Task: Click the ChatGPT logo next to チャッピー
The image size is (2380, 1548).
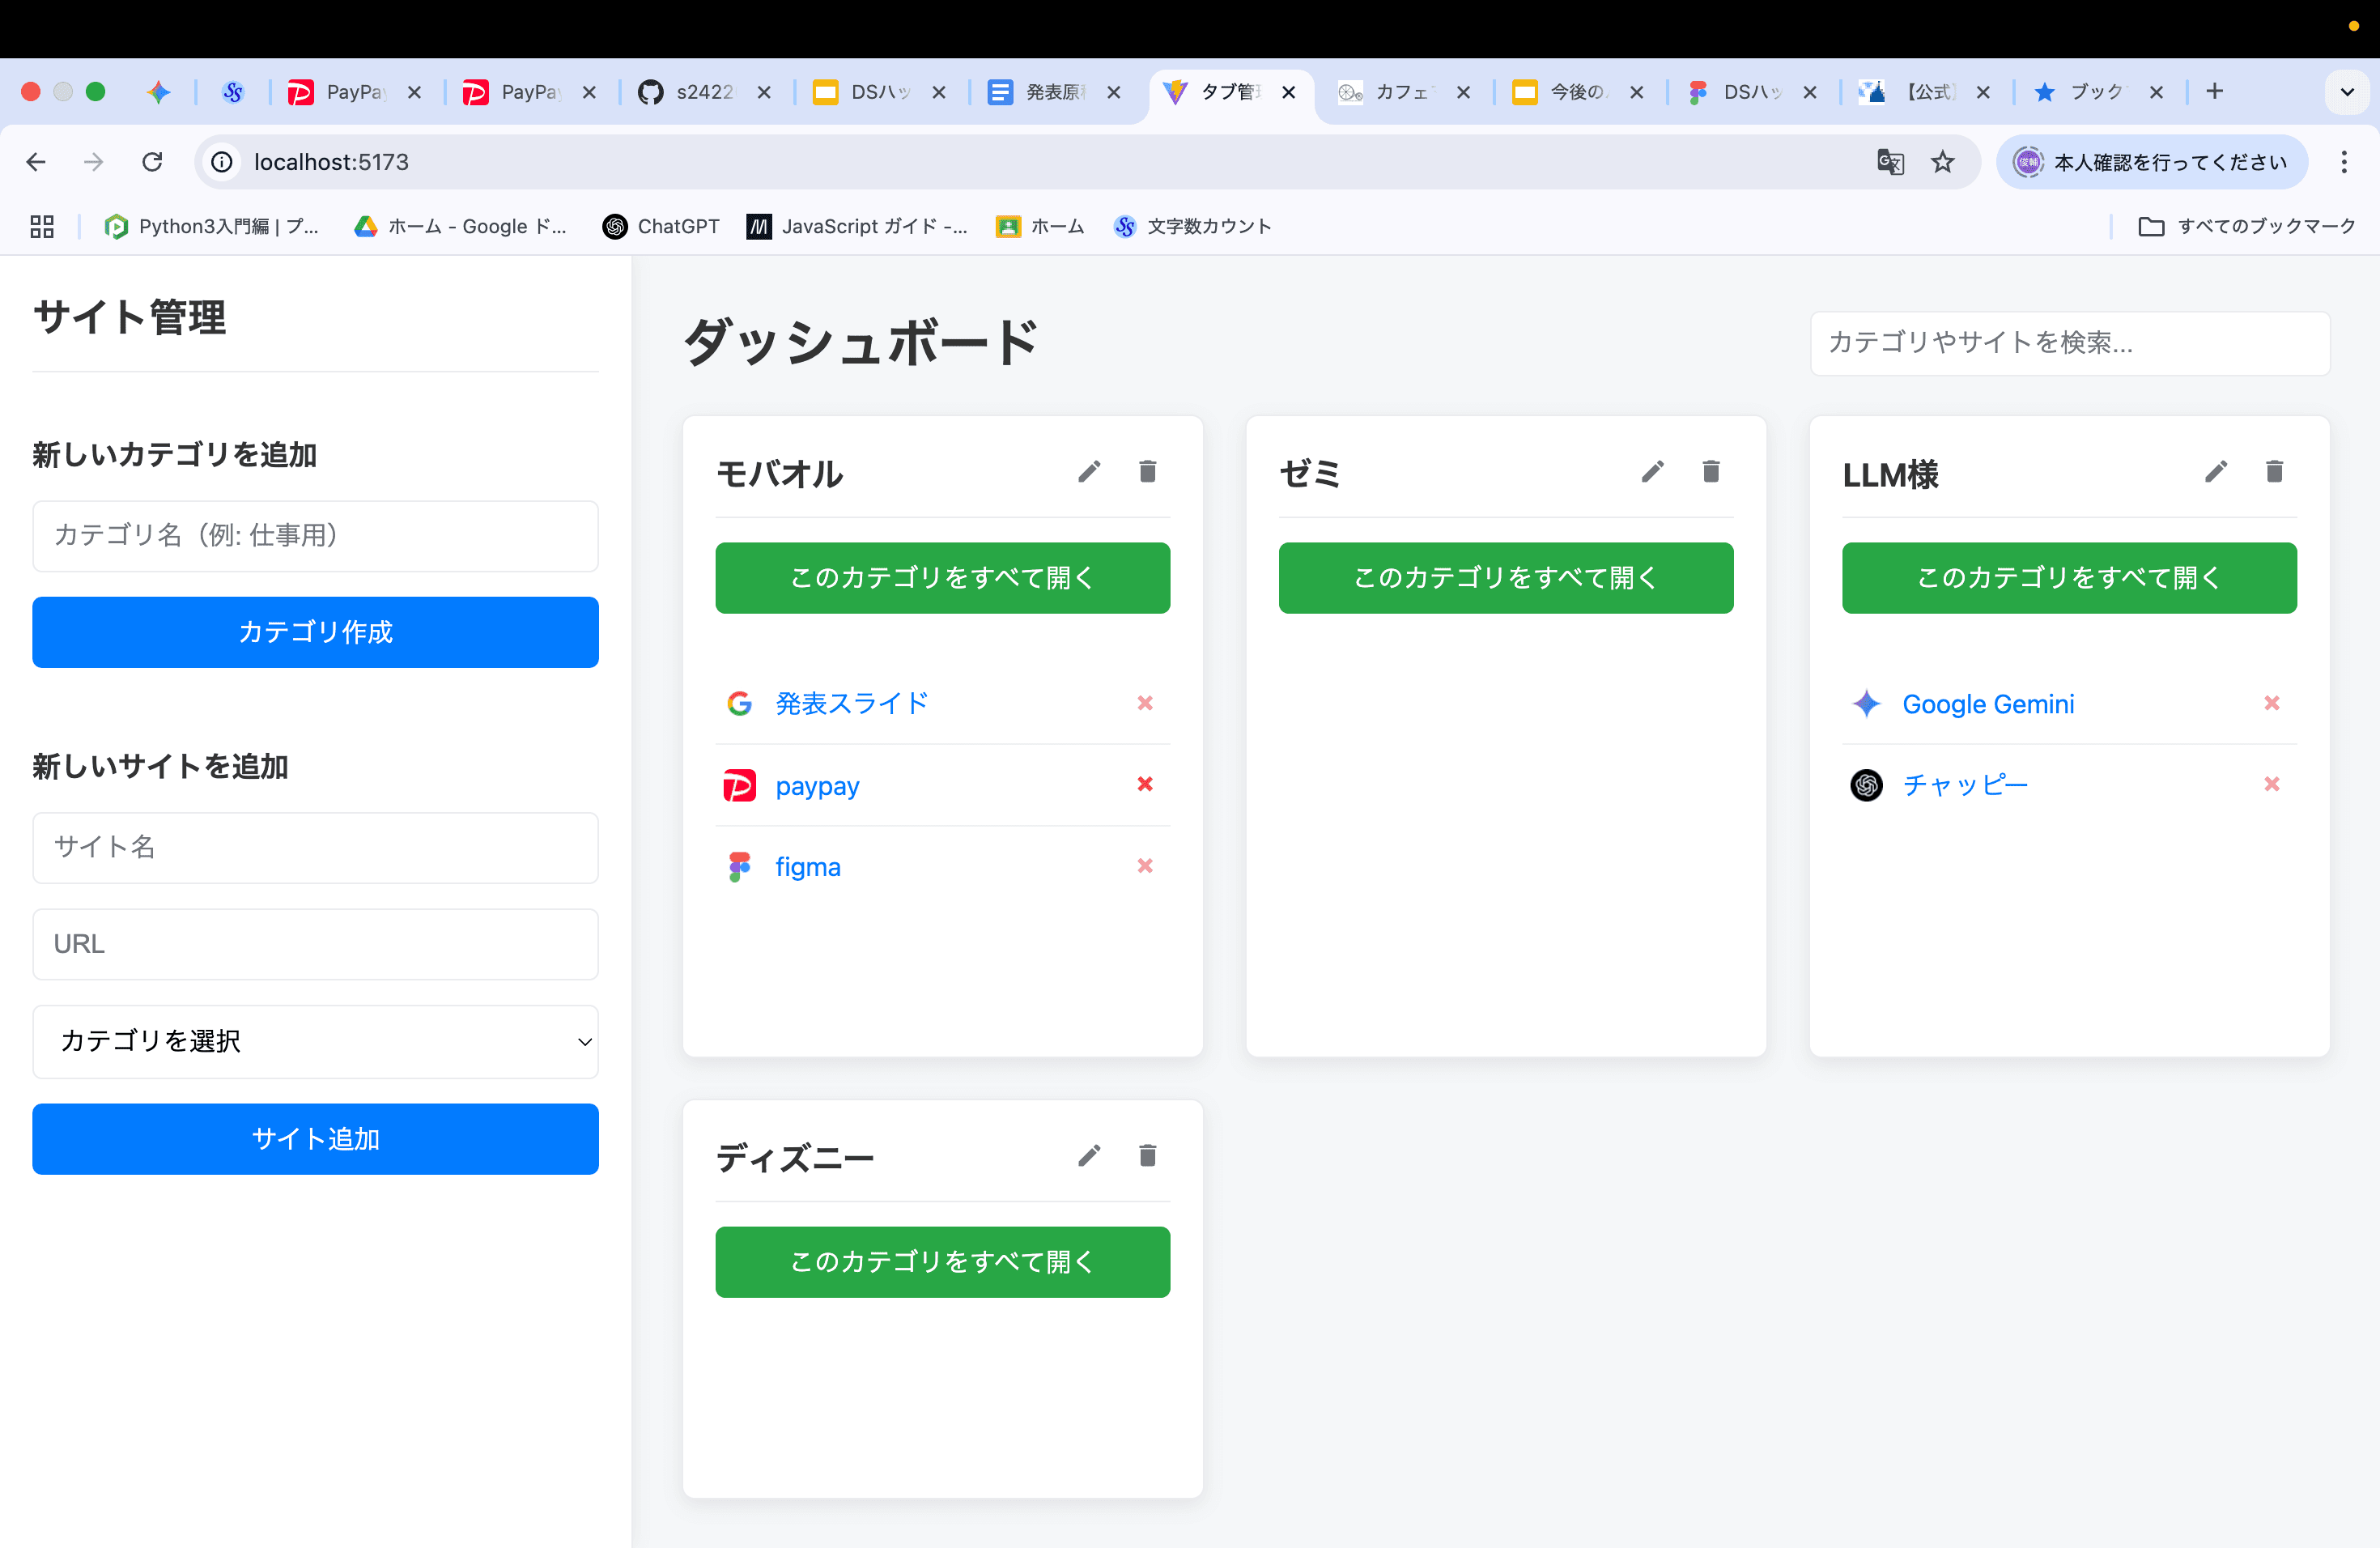Action: point(1866,785)
